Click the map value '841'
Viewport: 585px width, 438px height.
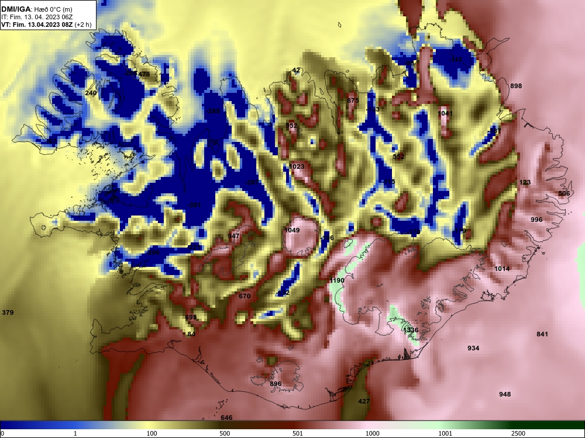pos(542,334)
